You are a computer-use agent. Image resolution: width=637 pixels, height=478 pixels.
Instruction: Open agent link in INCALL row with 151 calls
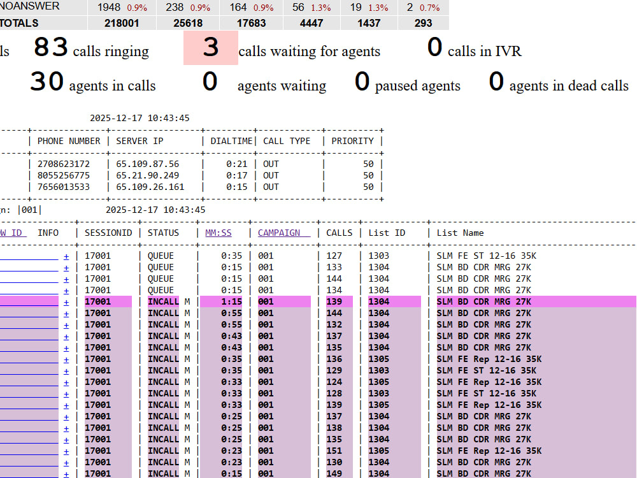click(29, 451)
